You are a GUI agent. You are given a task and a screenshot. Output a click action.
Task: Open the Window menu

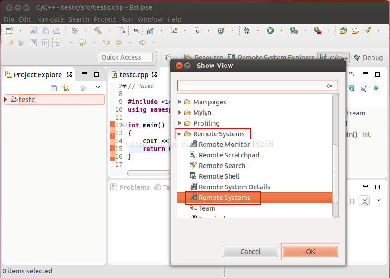150,19
